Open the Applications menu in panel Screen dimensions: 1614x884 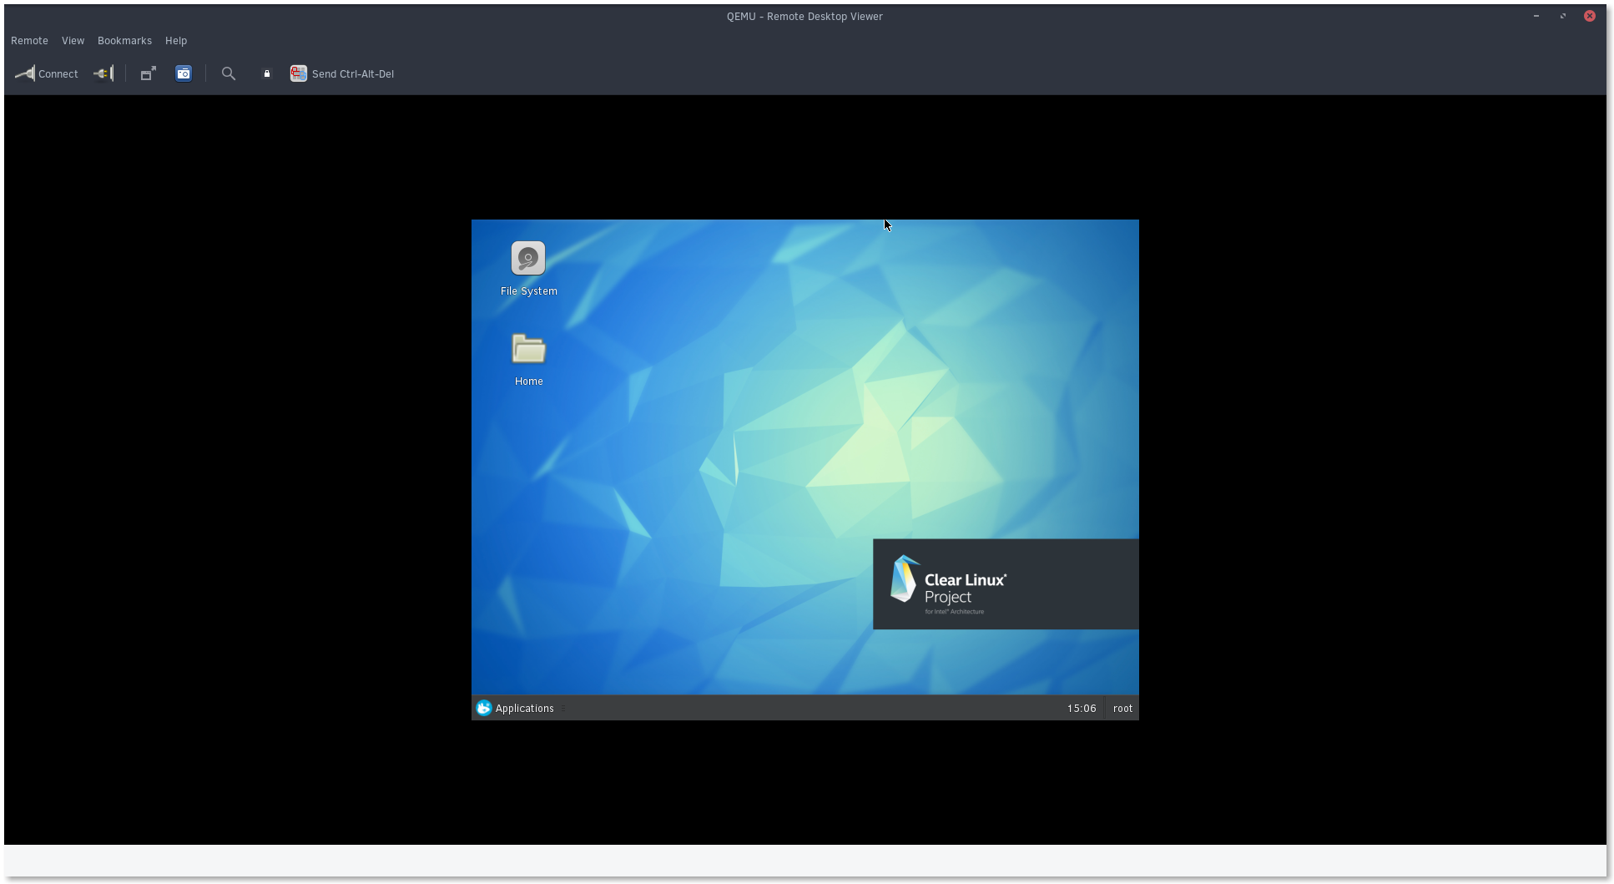point(516,708)
